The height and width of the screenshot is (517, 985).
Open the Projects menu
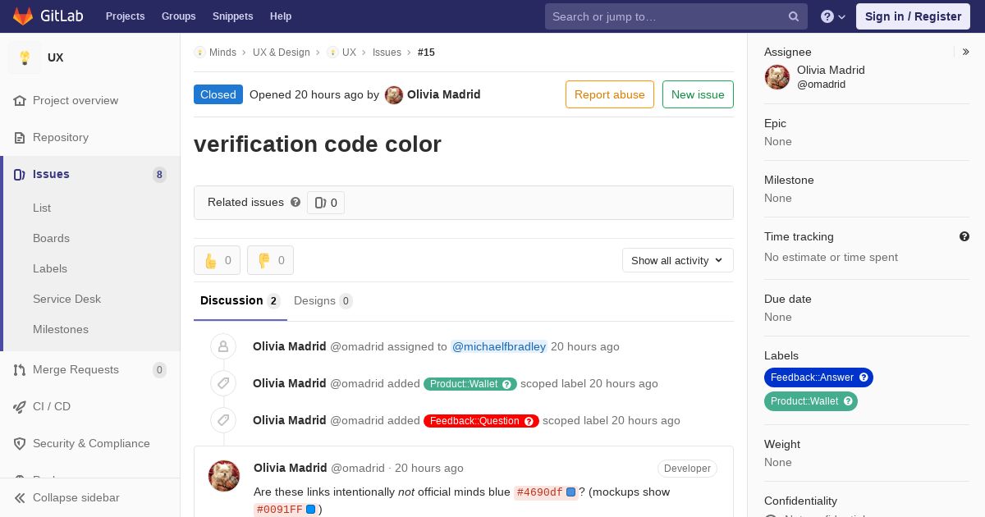(x=125, y=16)
